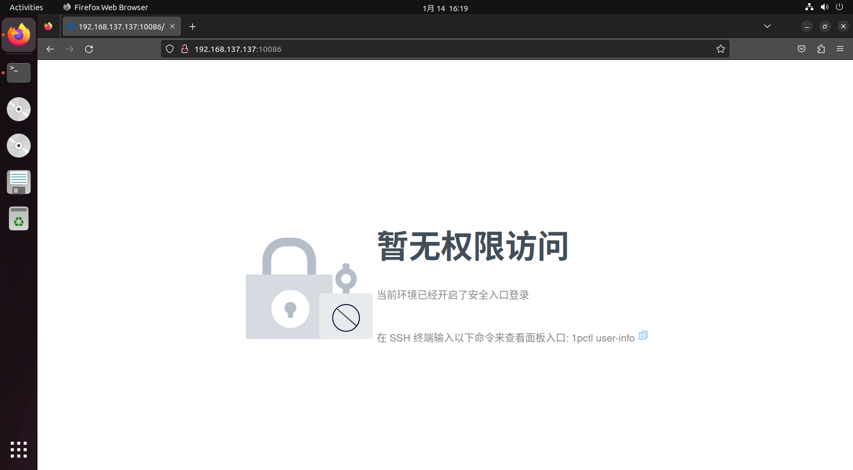Image resolution: width=853 pixels, height=470 pixels.
Task: Open Terminal from the dock
Action: (x=19, y=73)
